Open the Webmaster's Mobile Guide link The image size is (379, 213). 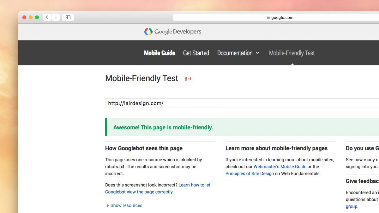[x=280, y=167]
